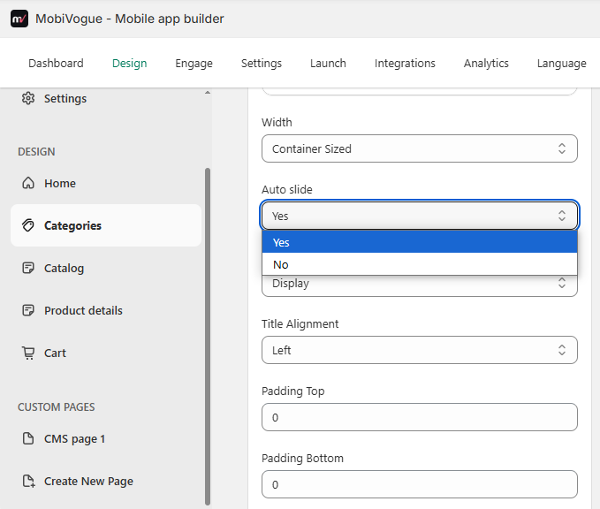This screenshot has width=600, height=509.
Task: Click Create New Page label
Action: tap(88, 482)
